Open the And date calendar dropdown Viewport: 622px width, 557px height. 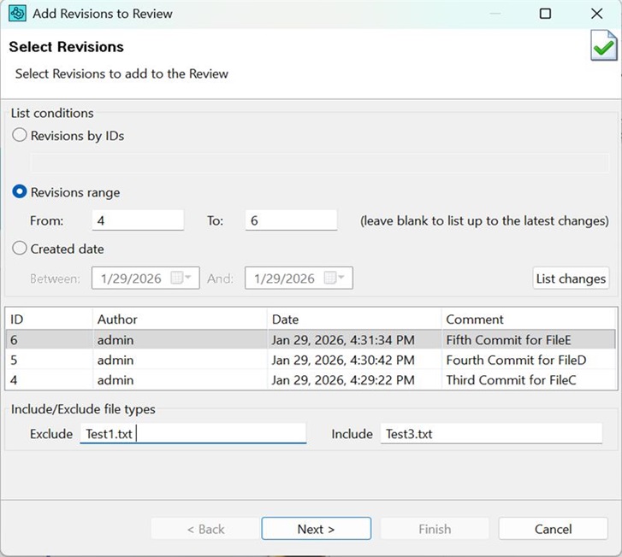click(335, 278)
